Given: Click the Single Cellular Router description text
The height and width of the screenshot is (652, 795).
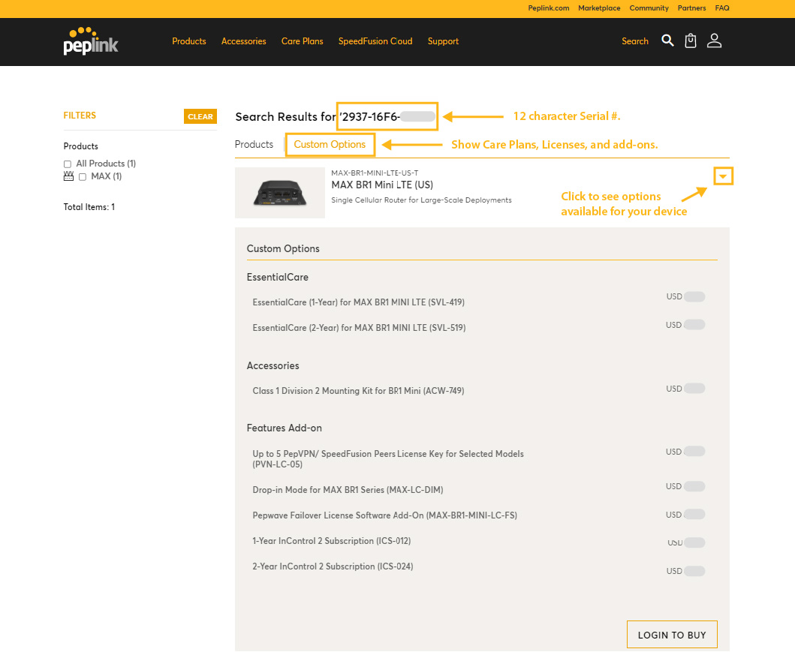Looking at the screenshot, I should click(421, 200).
